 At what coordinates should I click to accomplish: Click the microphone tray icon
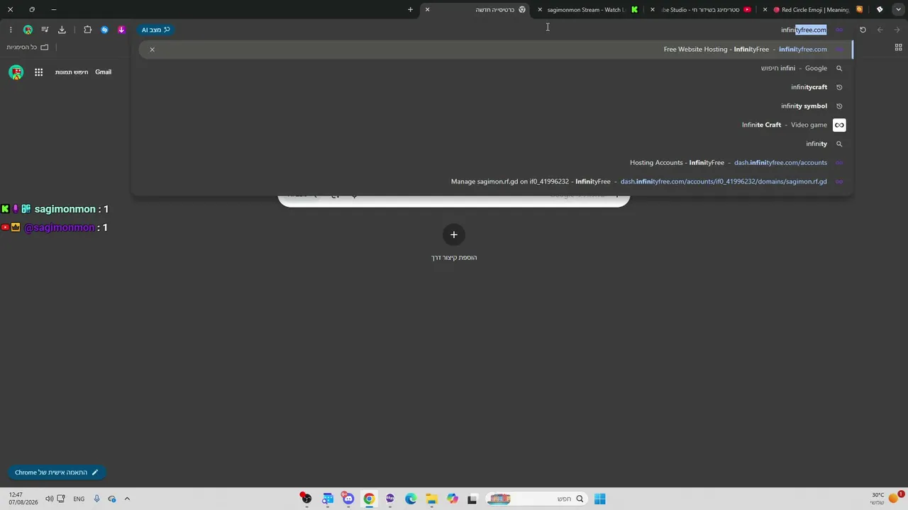(x=97, y=499)
